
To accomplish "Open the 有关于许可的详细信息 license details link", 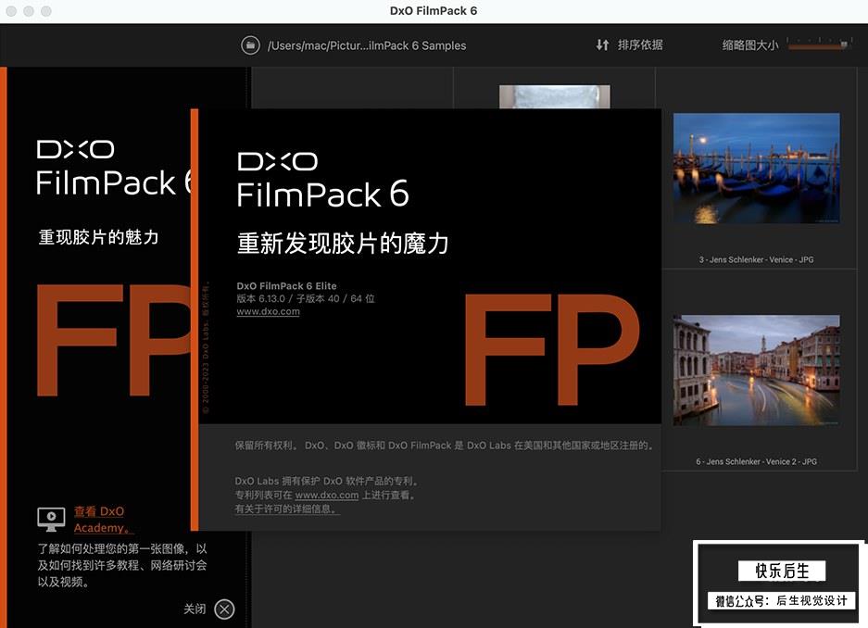I will pyautogui.click(x=287, y=509).
